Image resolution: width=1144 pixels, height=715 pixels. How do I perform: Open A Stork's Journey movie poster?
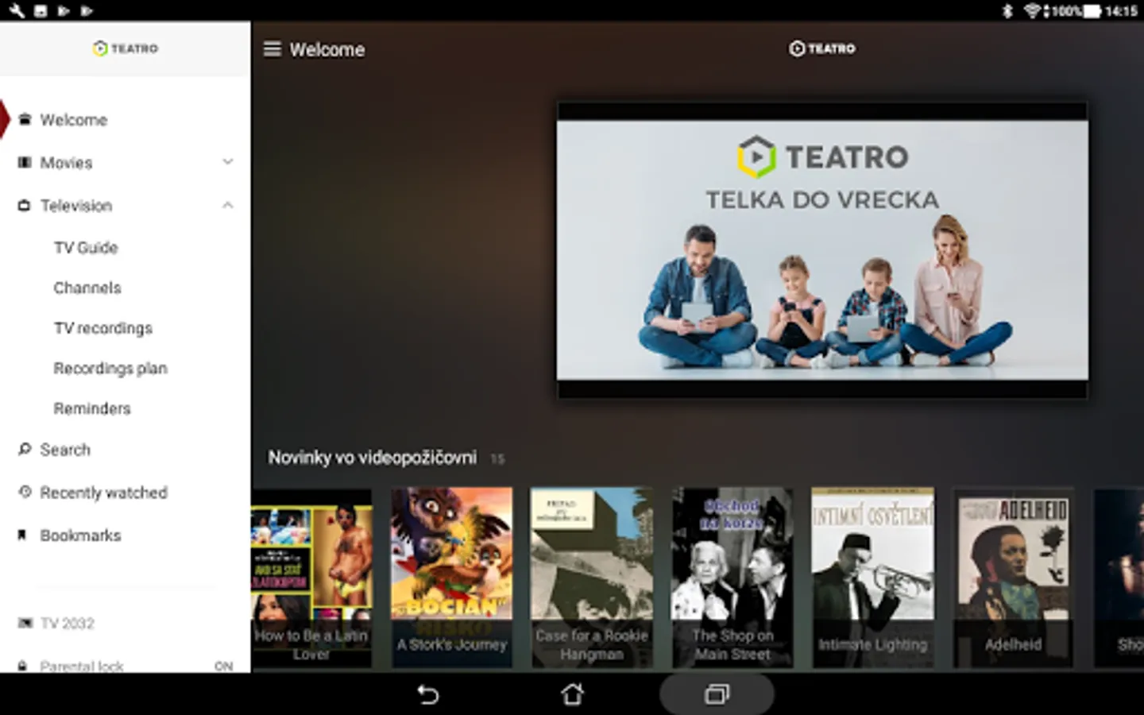(x=451, y=578)
